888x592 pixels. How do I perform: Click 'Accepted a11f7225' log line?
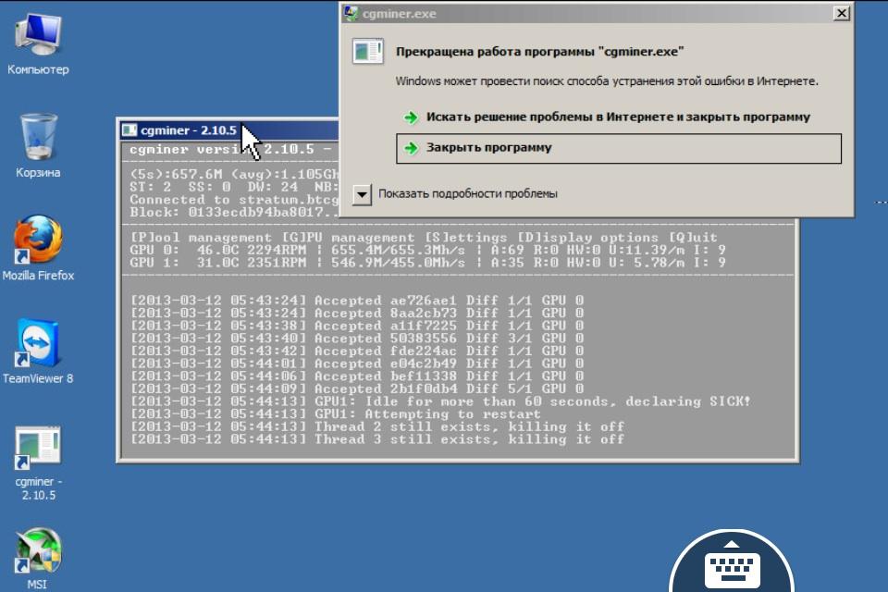point(357,326)
